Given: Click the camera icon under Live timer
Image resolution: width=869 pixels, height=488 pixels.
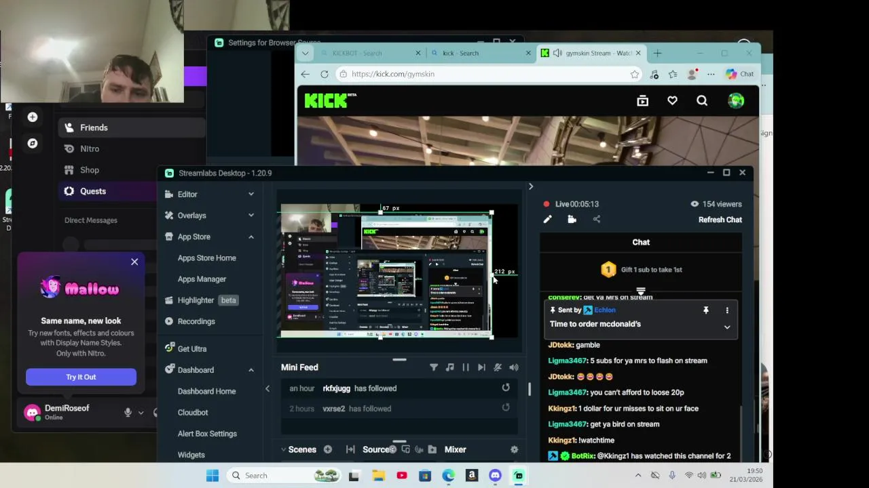Looking at the screenshot, I should point(572,220).
